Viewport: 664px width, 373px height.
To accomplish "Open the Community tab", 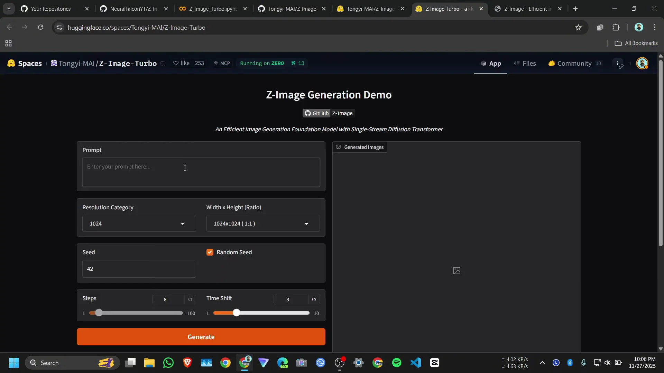I will (574, 63).
